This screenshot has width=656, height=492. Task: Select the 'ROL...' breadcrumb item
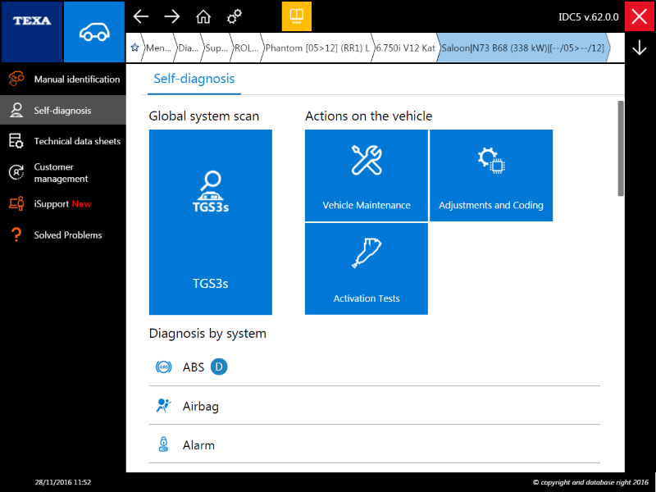click(x=247, y=48)
